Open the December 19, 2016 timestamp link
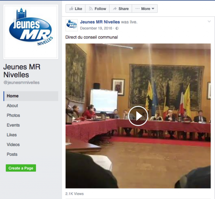Screen dimensions: 215x199 pos(96,28)
